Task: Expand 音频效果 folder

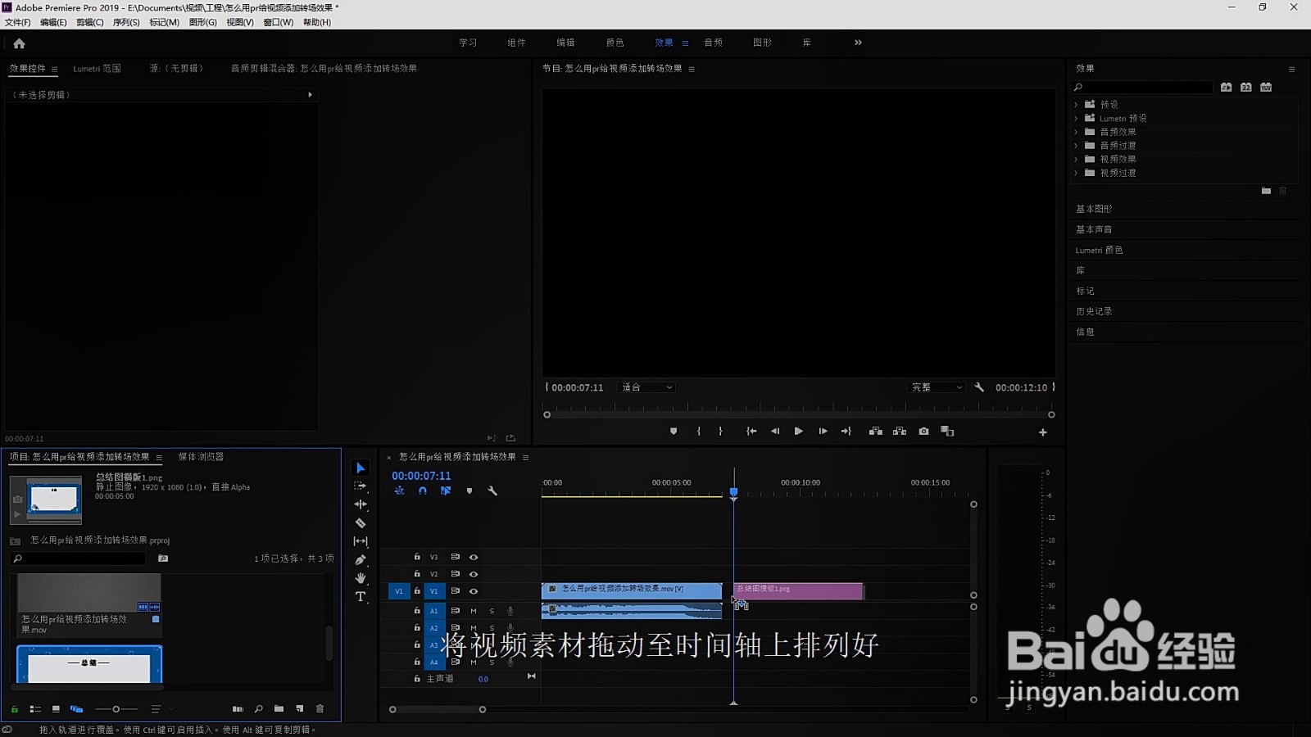Action: coord(1076,132)
